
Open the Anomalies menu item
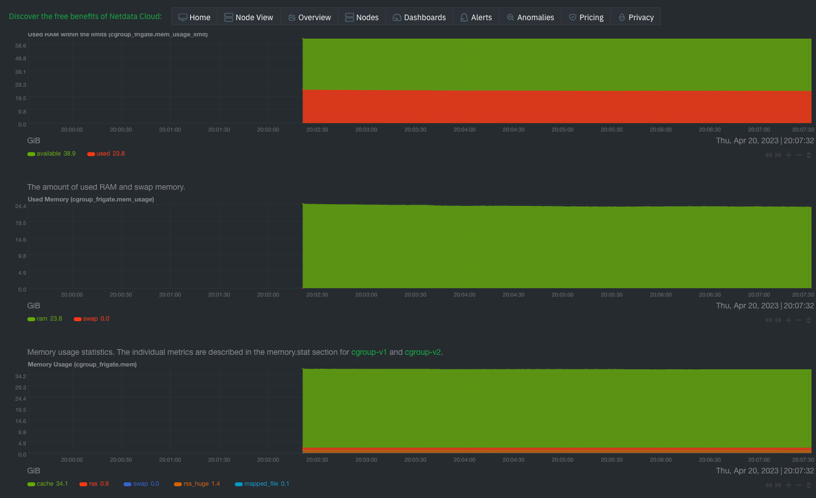pos(530,17)
